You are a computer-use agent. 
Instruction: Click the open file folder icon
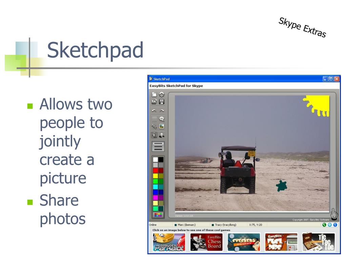pyautogui.click(x=154, y=102)
